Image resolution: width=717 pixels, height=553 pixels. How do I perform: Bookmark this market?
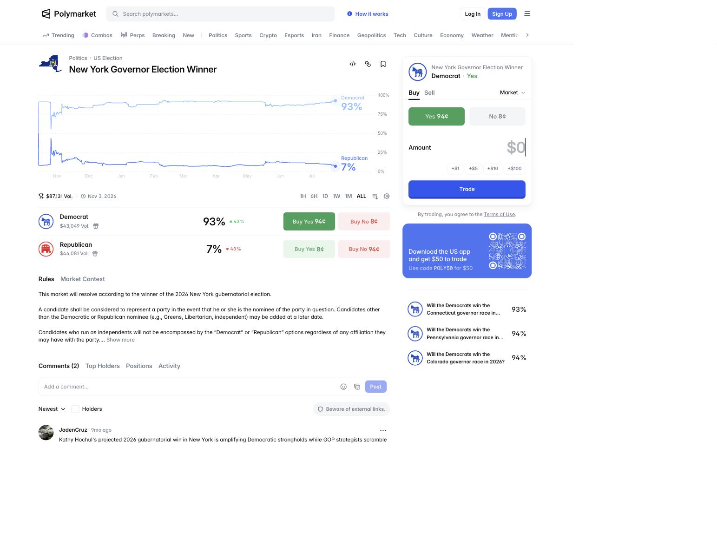click(383, 64)
